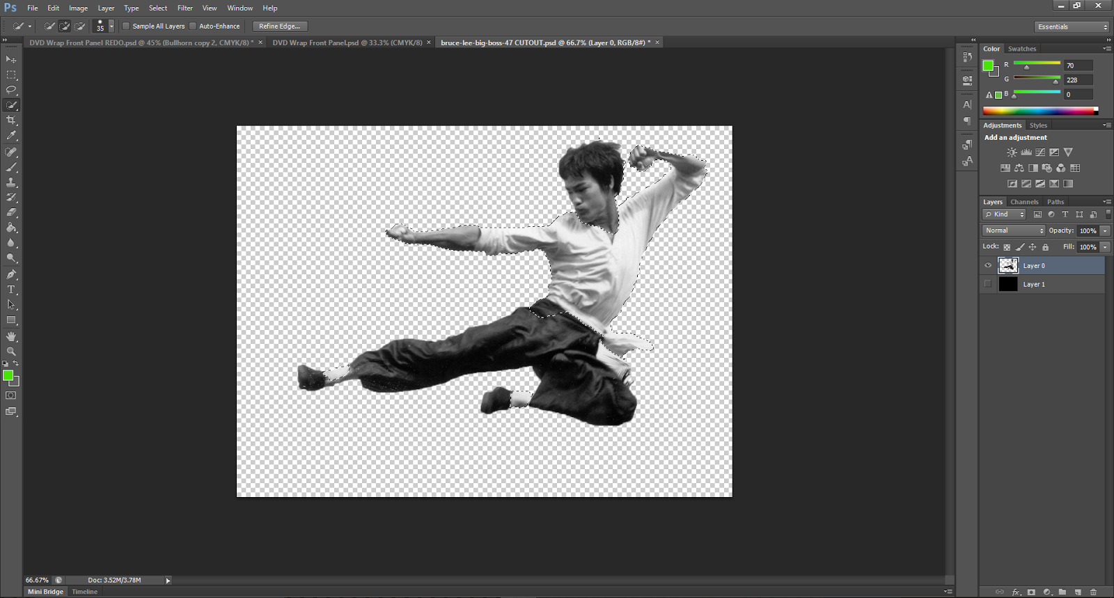1114x598 pixels.
Task: Select the Lasso tool
Action: pos(11,90)
